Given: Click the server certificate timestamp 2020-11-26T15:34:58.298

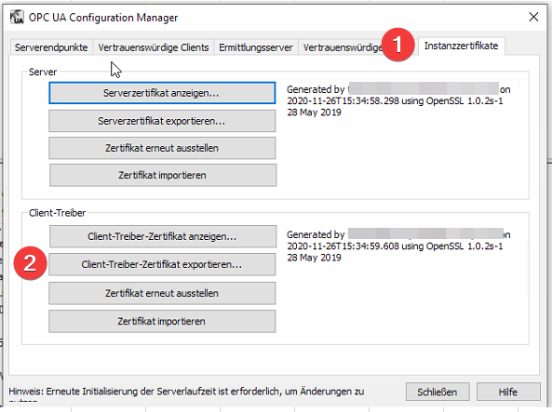Looking at the screenshot, I should click(x=343, y=101).
